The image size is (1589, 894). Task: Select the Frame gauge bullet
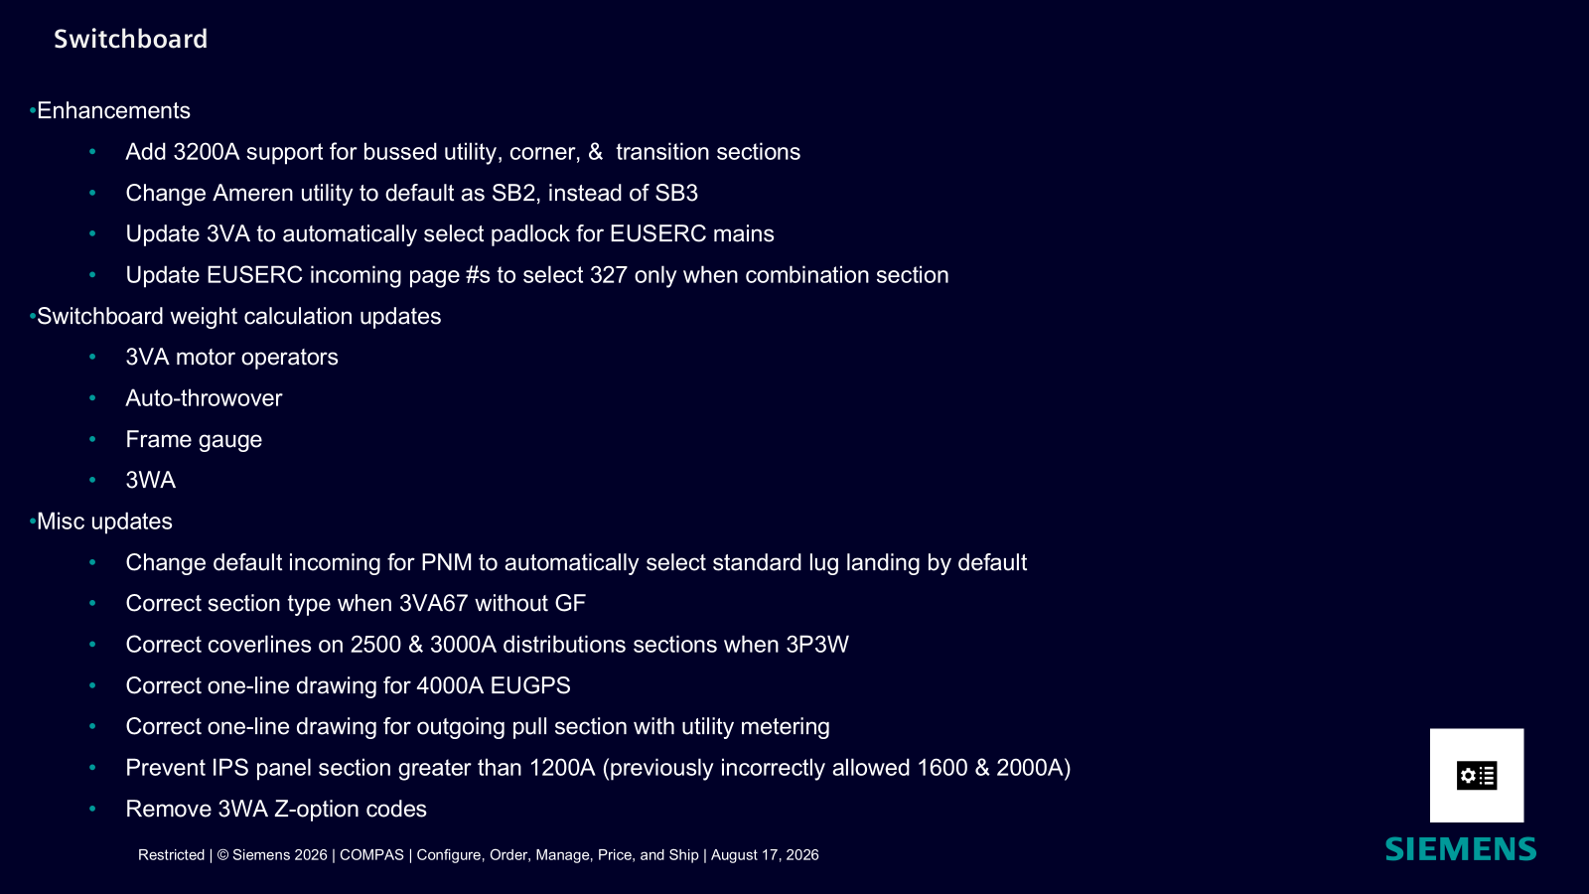coord(194,439)
